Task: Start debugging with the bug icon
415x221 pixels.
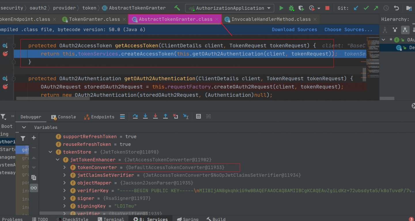Action: coord(291,8)
